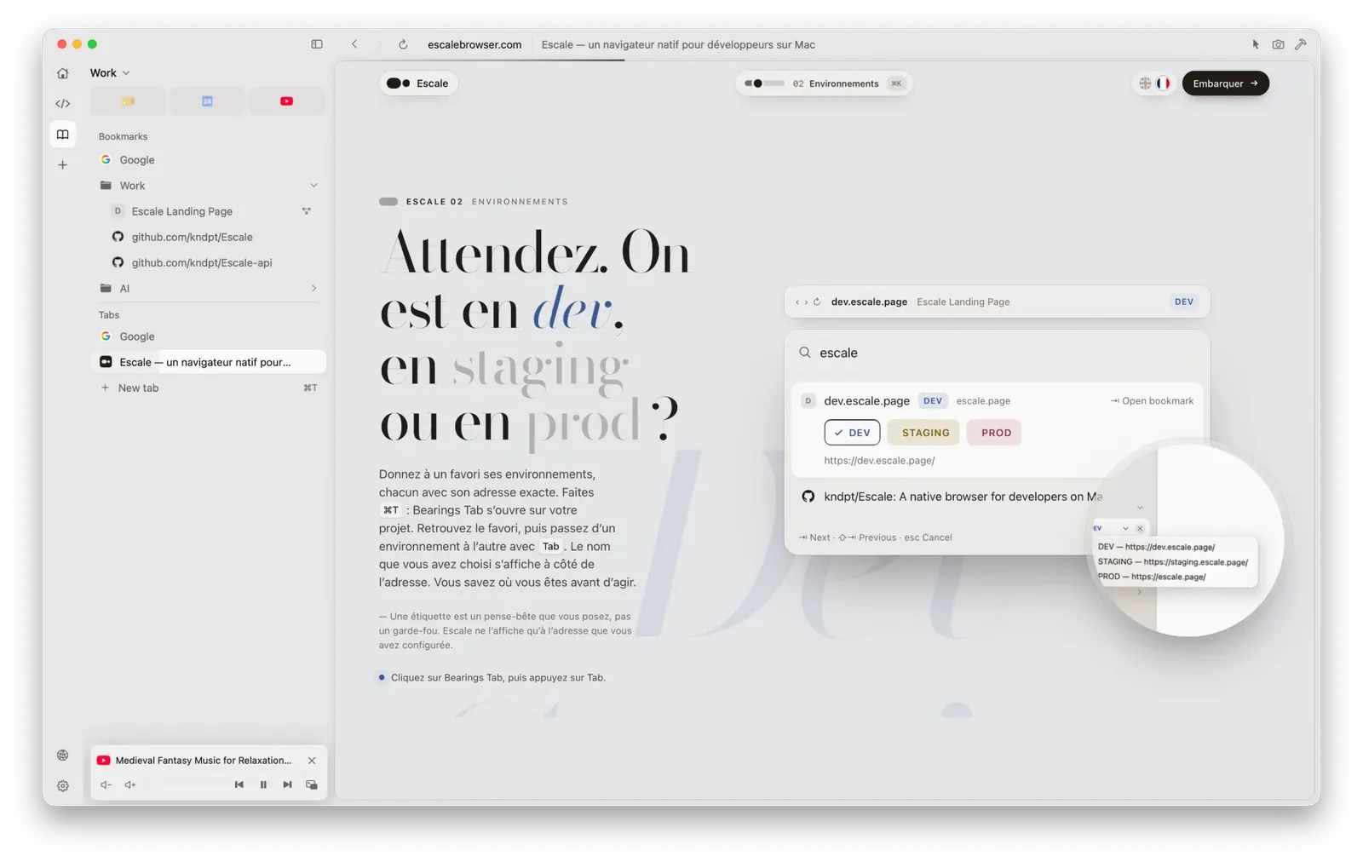This screenshot has width=1363, height=862.
Task: Toggle the sidebar panel icon in the toolbar
Action: 317,44
